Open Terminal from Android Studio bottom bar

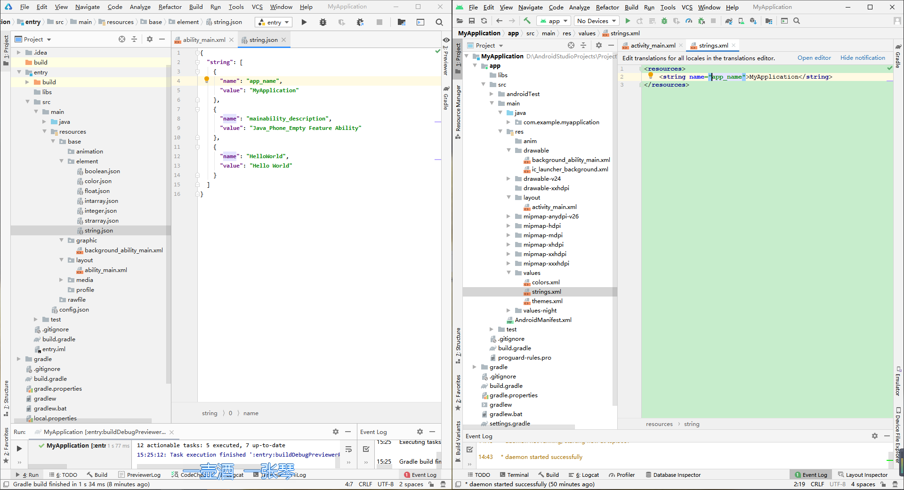click(x=514, y=475)
